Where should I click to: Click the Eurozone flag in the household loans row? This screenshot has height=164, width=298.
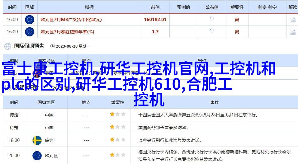coord(30,32)
